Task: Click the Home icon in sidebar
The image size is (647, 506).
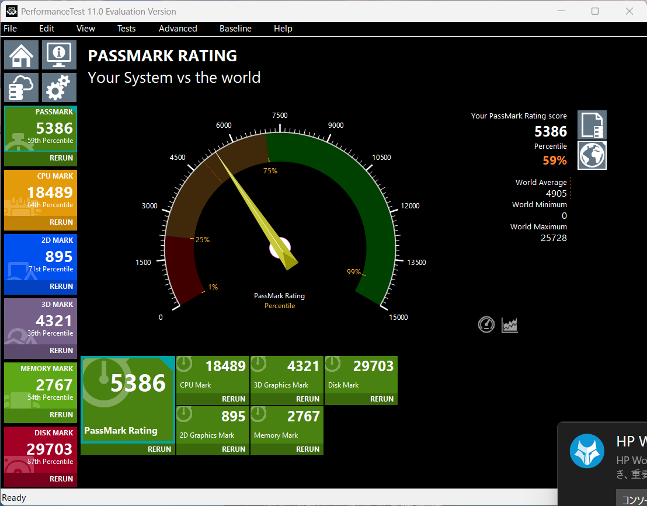Action: [22, 55]
